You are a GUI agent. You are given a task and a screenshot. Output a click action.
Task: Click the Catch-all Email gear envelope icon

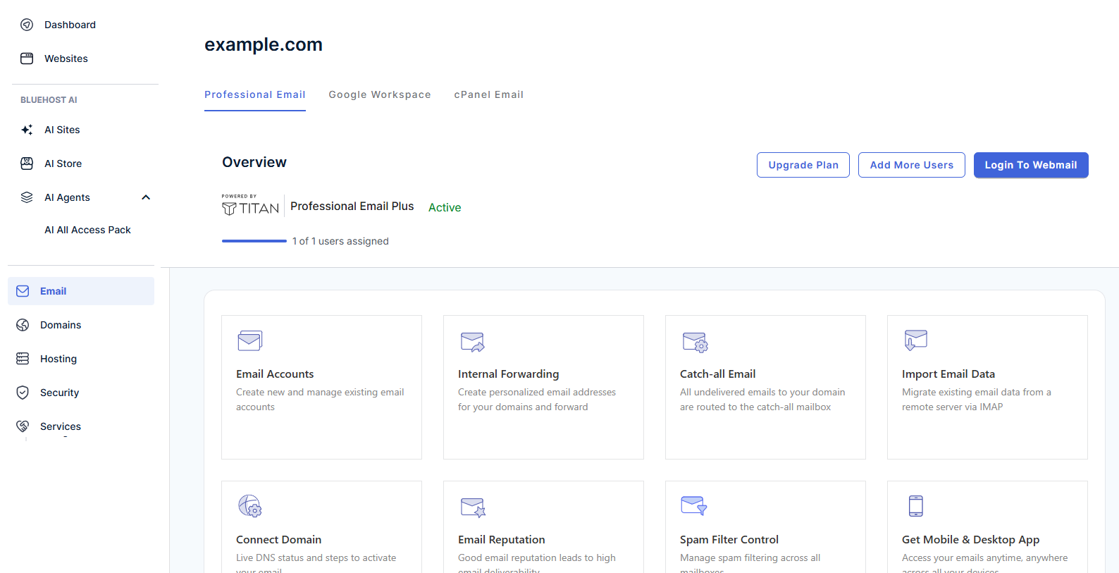pos(695,342)
